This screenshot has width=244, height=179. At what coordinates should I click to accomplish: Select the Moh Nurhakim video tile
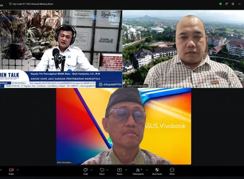pos(124,126)
